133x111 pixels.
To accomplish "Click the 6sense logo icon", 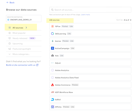I will (x=52, y=41).
